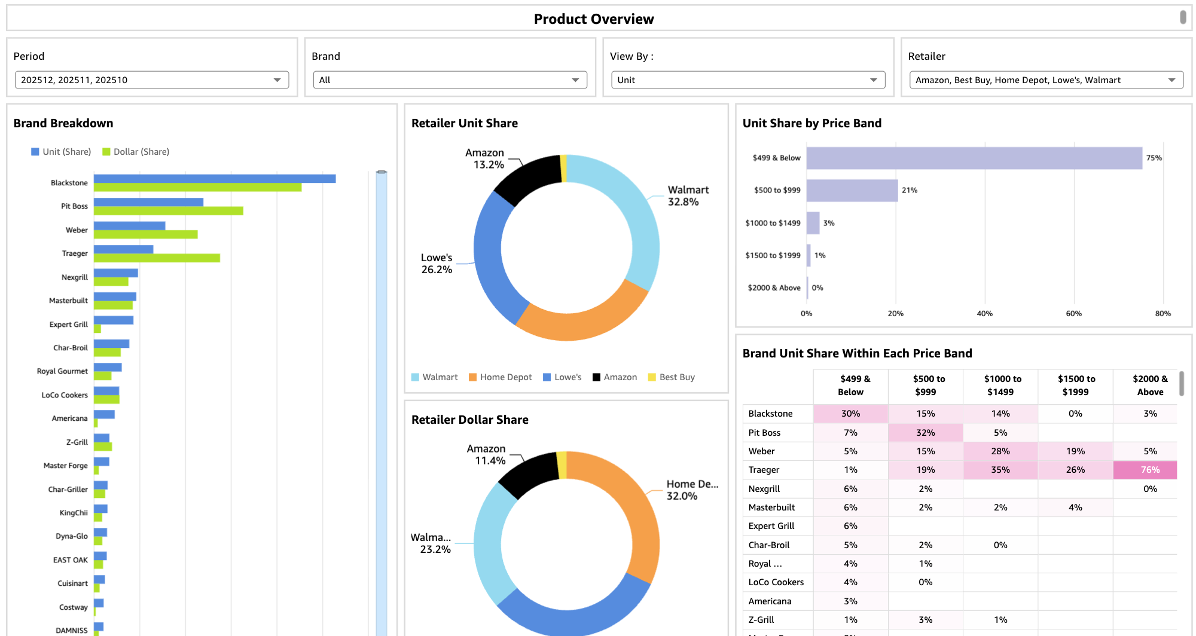Click the $500 to $999 column header
This screenshot has width=1196, height=636.
pos(925,386)
